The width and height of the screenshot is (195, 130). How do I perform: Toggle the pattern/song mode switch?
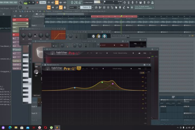point(25,2)
